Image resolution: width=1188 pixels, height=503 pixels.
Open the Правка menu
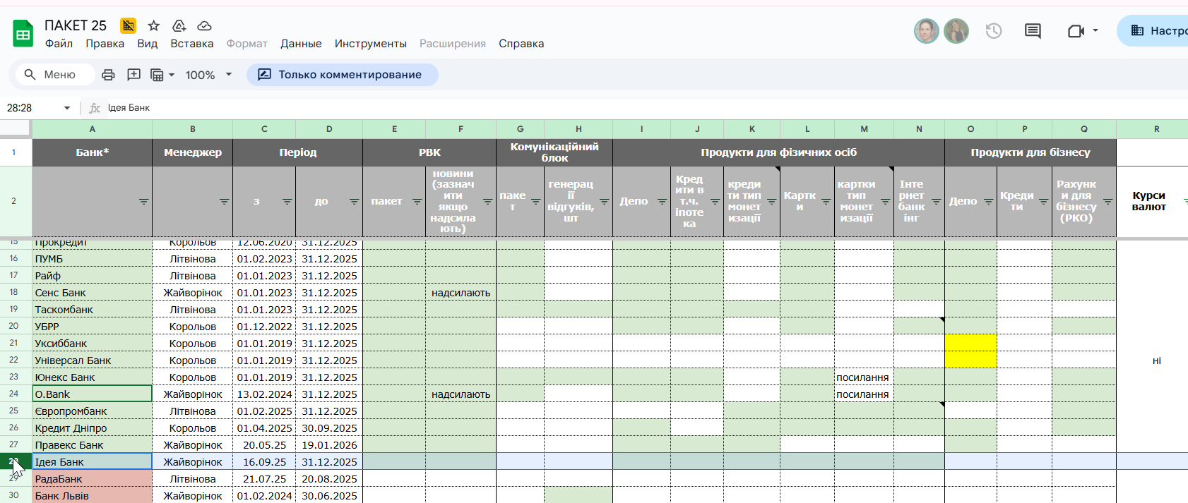pos(105,44)
